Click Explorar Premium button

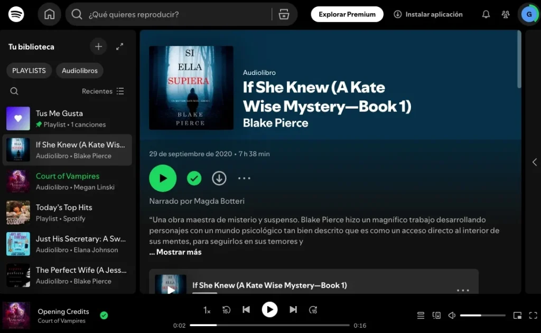pyautogui.click(x=347, y=14)
